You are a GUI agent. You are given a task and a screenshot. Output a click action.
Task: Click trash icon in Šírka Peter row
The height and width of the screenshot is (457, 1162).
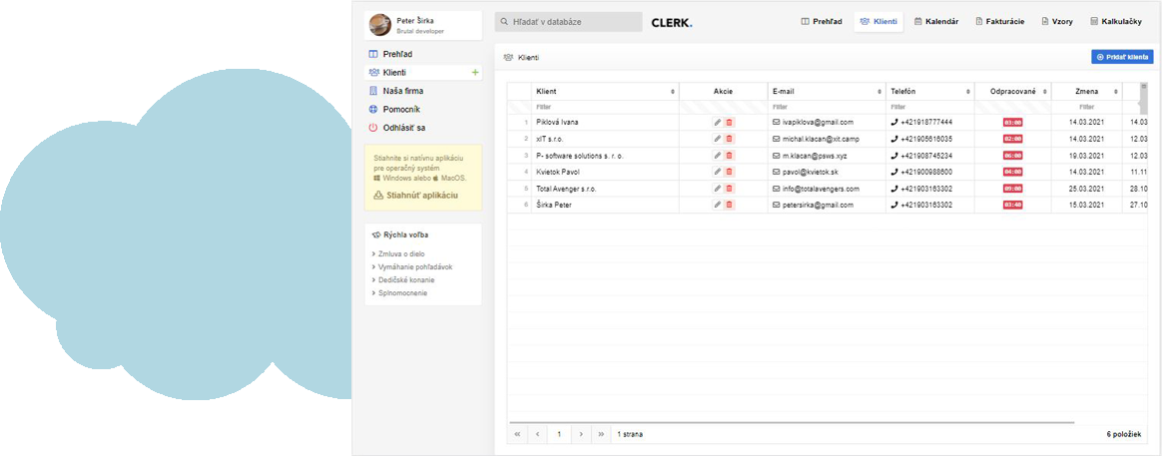[729, 205]
